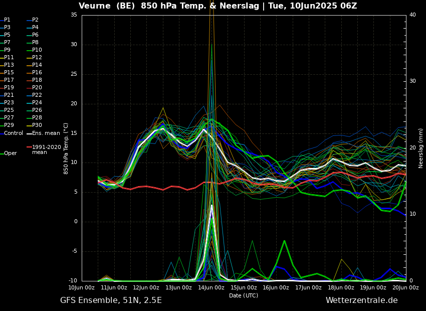Click the '16Jun 00z' date tick label
The image size is (426, 311).
(x=276, y=287)
